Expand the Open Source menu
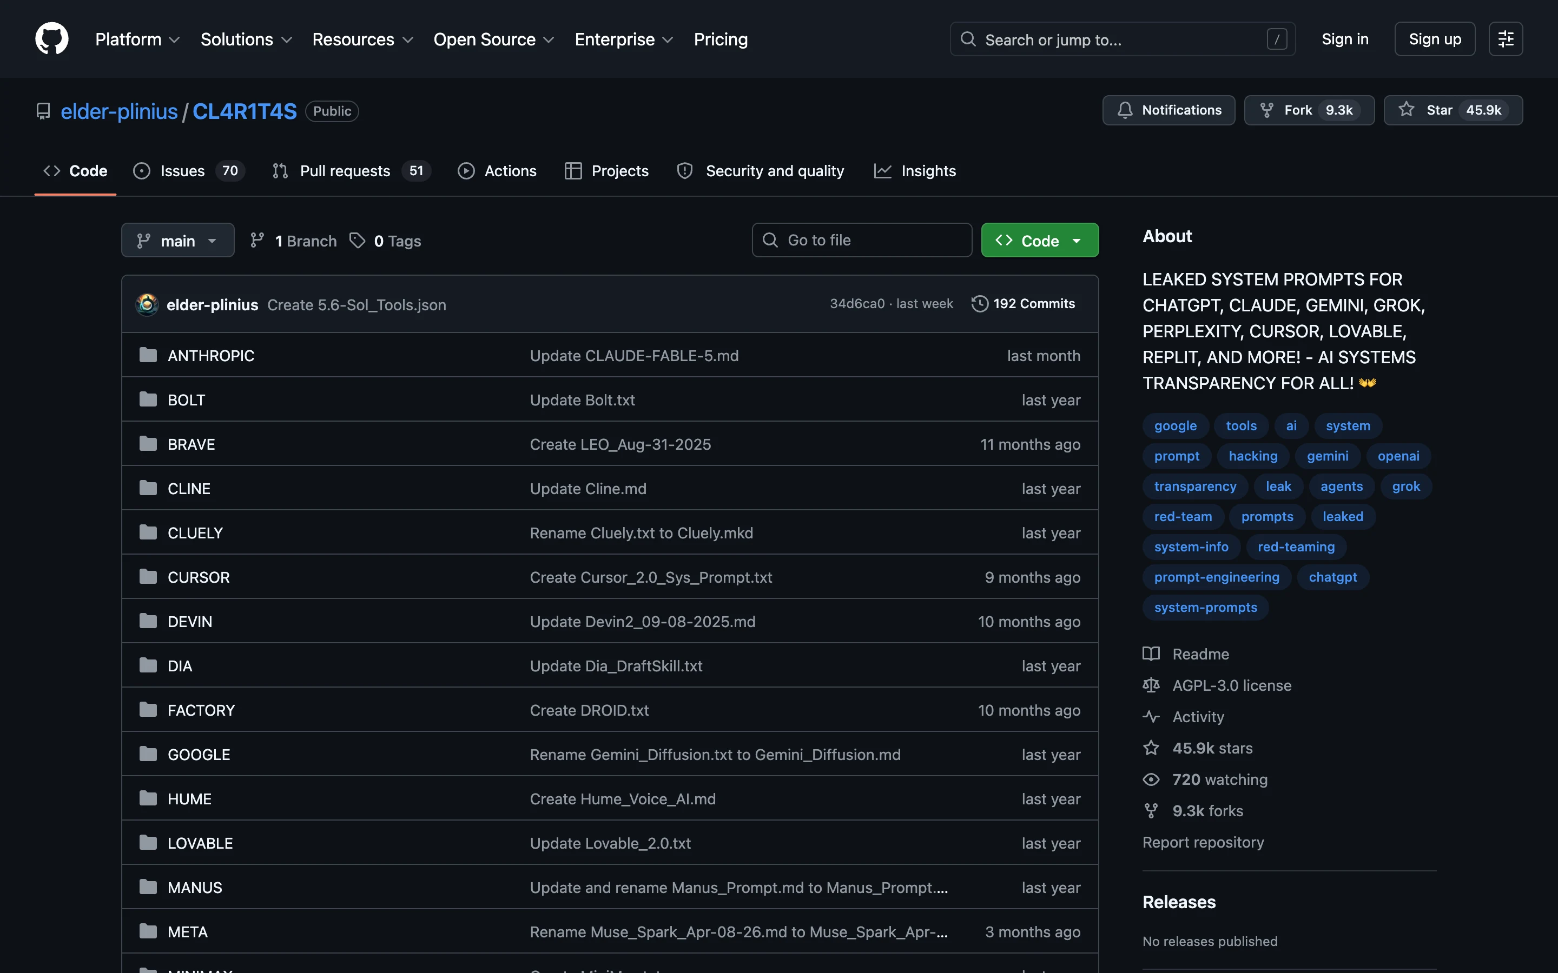1558x973 pixels. pyautogui.click(x=494, y=39)
